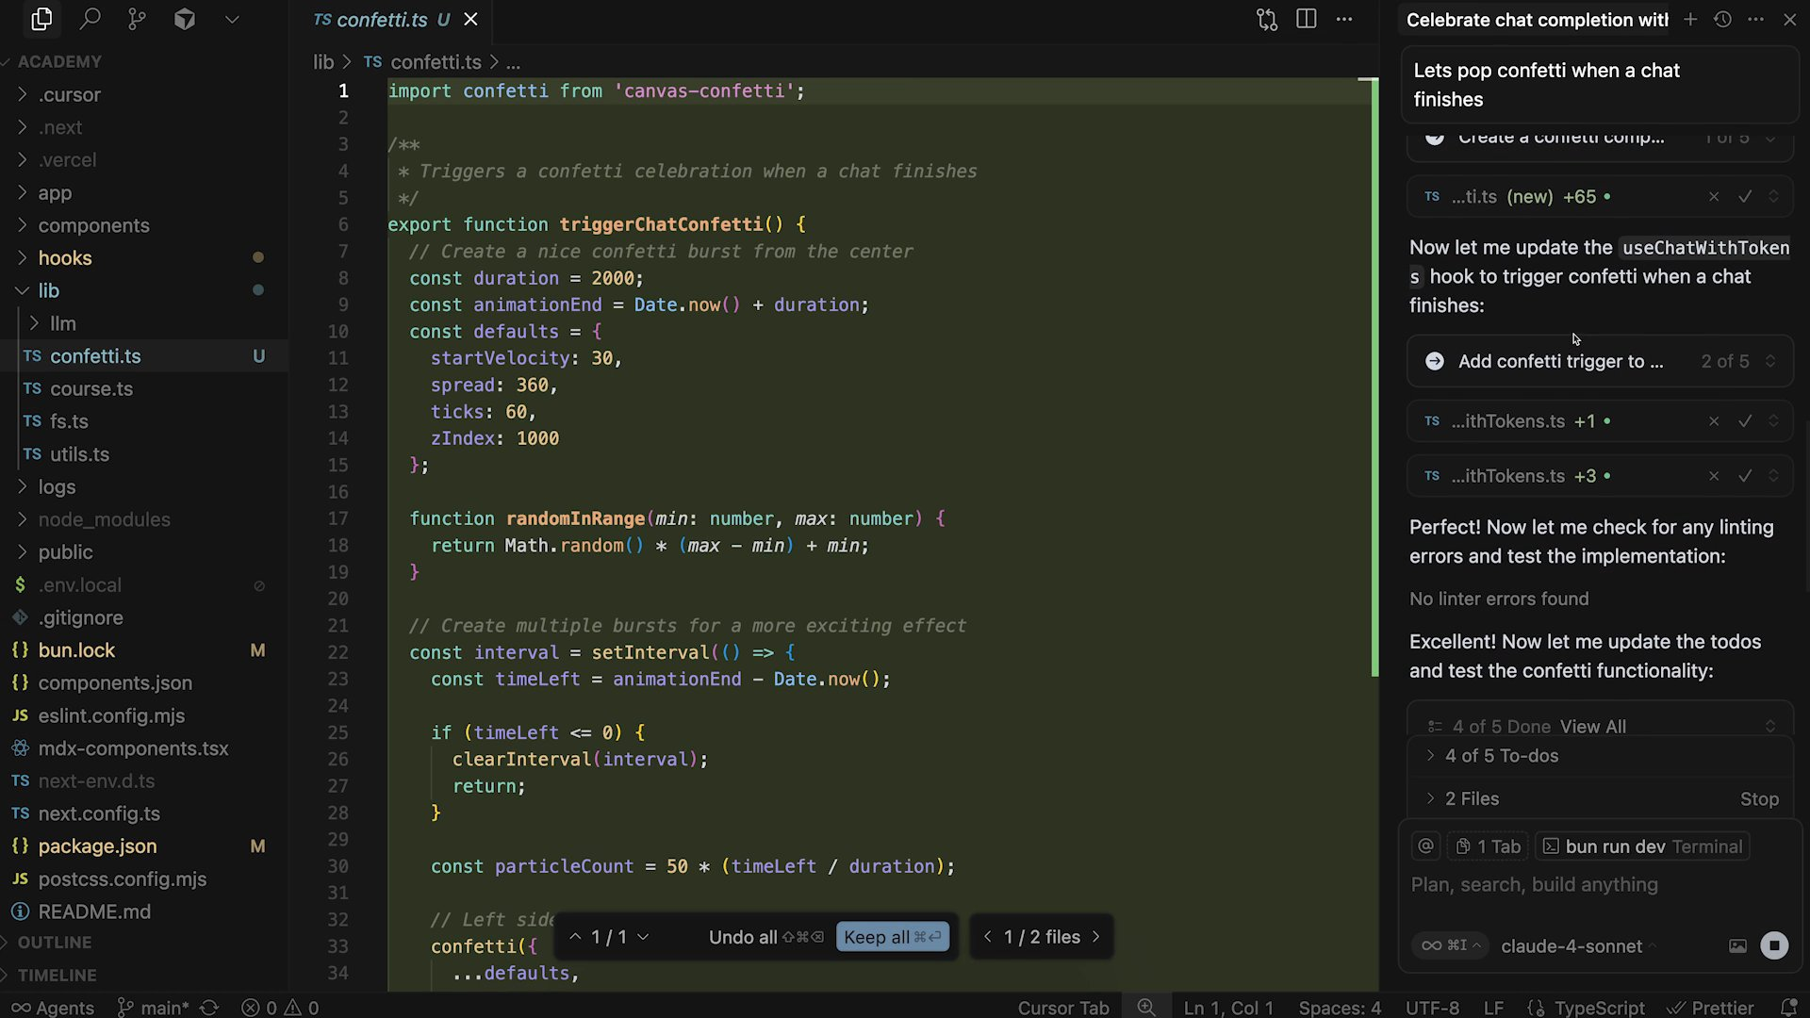
Task: Open the chat history clock icon
Action: [1722, 19]
